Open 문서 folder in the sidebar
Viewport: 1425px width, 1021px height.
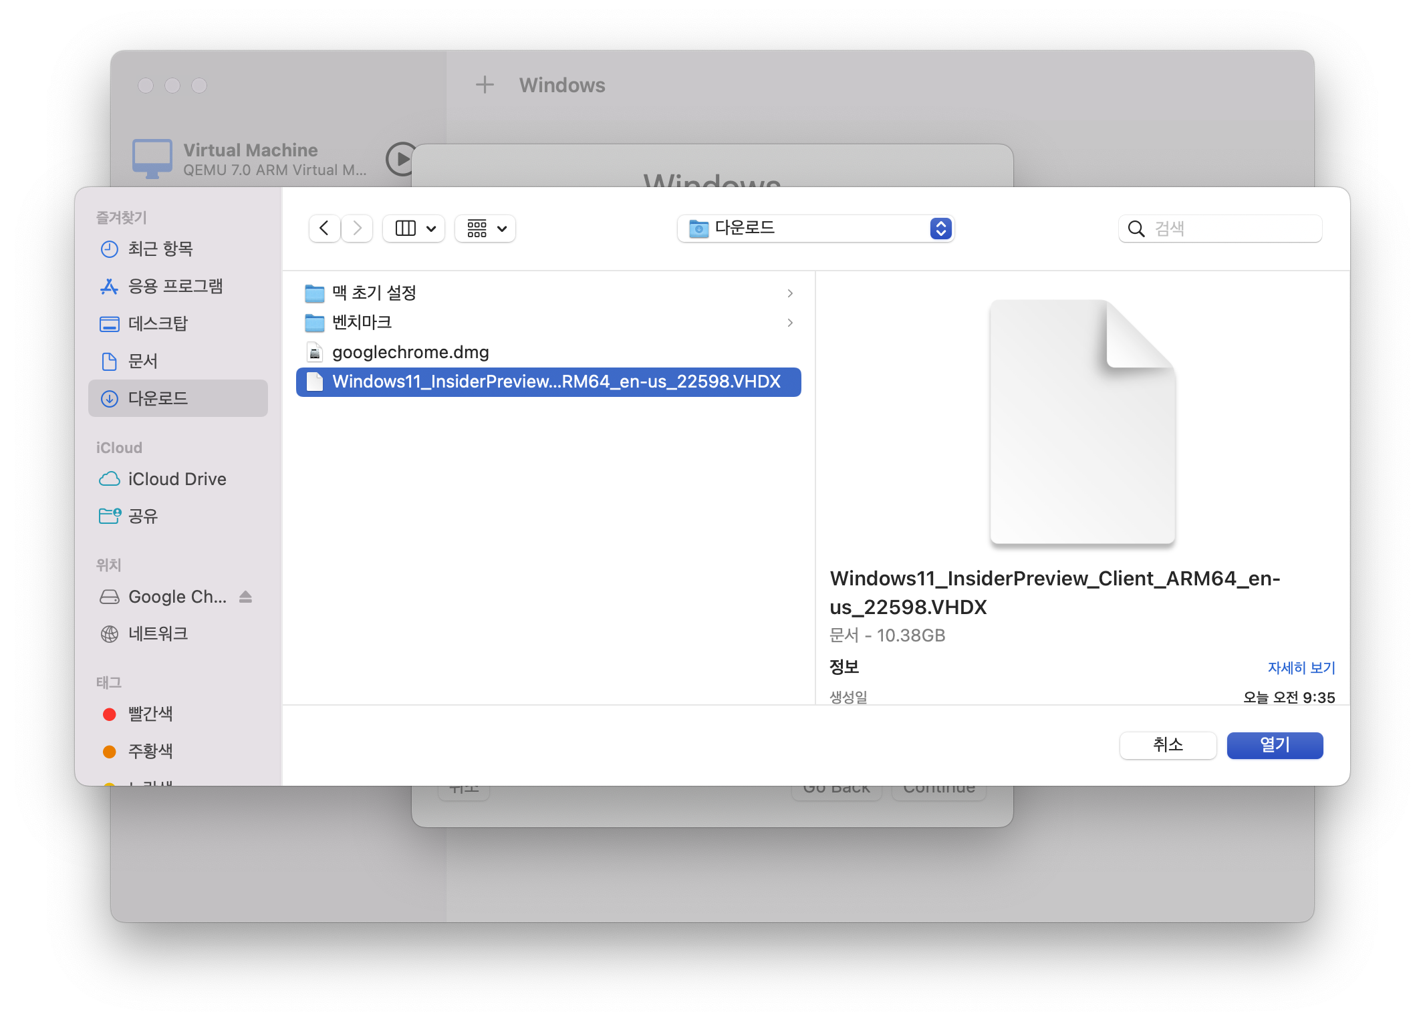143,361
